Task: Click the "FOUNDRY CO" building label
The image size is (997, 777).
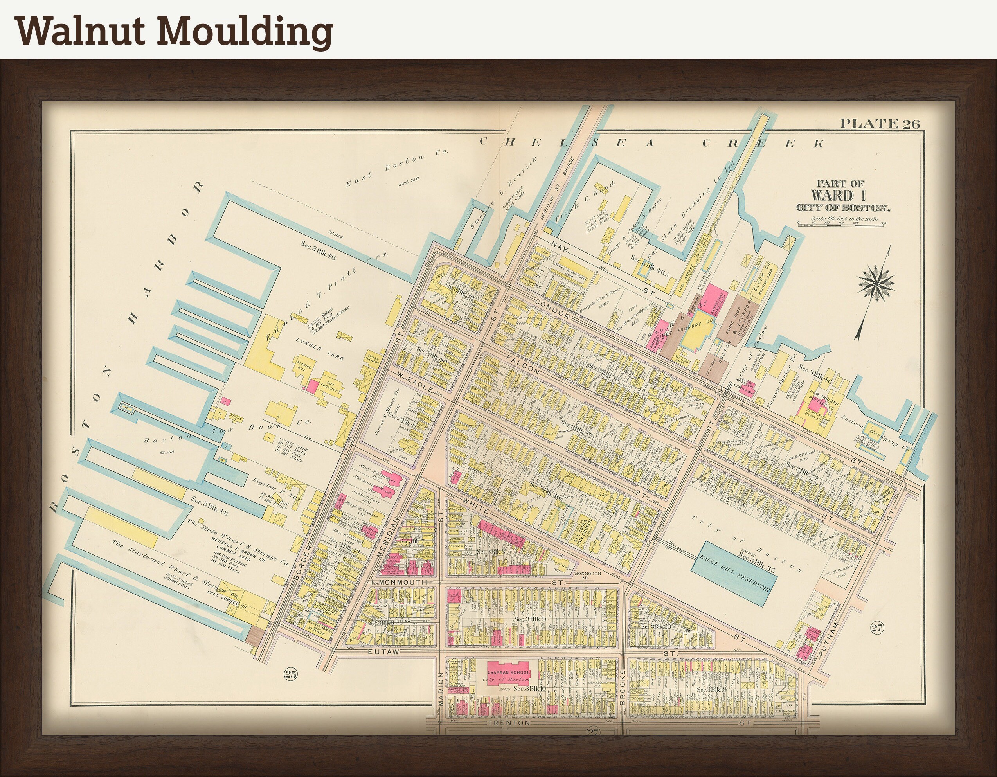Action: coord(695,325)
